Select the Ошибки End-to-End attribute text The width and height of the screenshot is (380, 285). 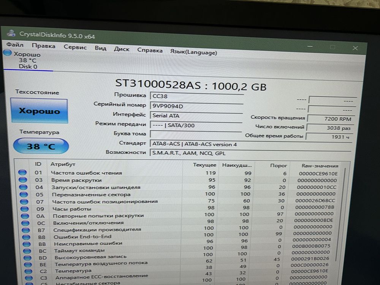point(82,237)
